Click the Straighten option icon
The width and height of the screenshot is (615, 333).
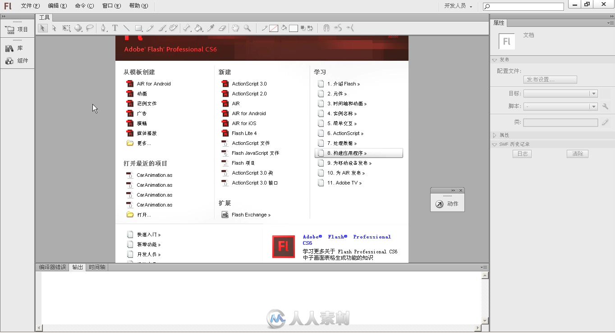[350, 28]
